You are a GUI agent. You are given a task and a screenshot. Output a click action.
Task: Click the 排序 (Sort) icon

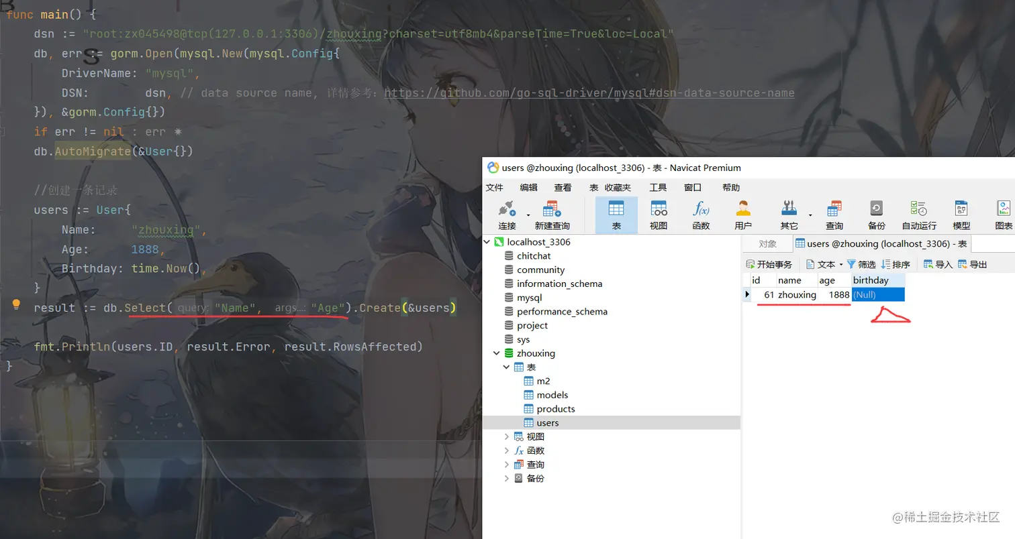click(886, 264)
